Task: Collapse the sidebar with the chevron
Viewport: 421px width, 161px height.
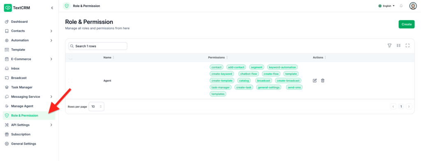Action: 52,8
